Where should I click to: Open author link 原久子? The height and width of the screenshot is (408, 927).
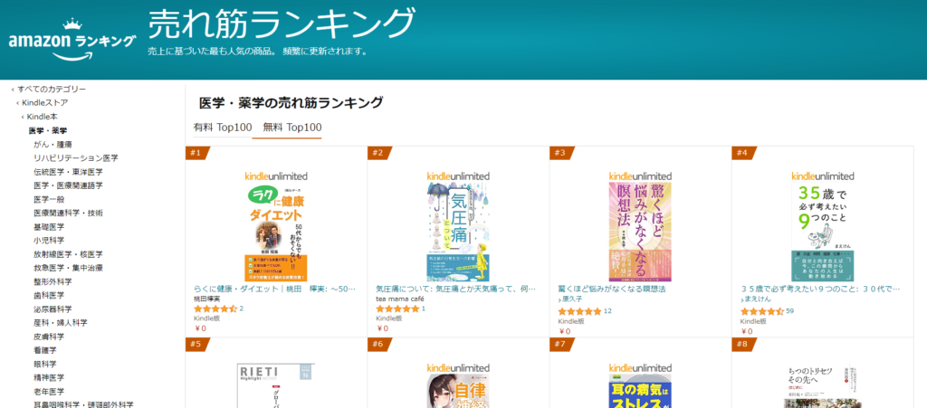point(573,300)
